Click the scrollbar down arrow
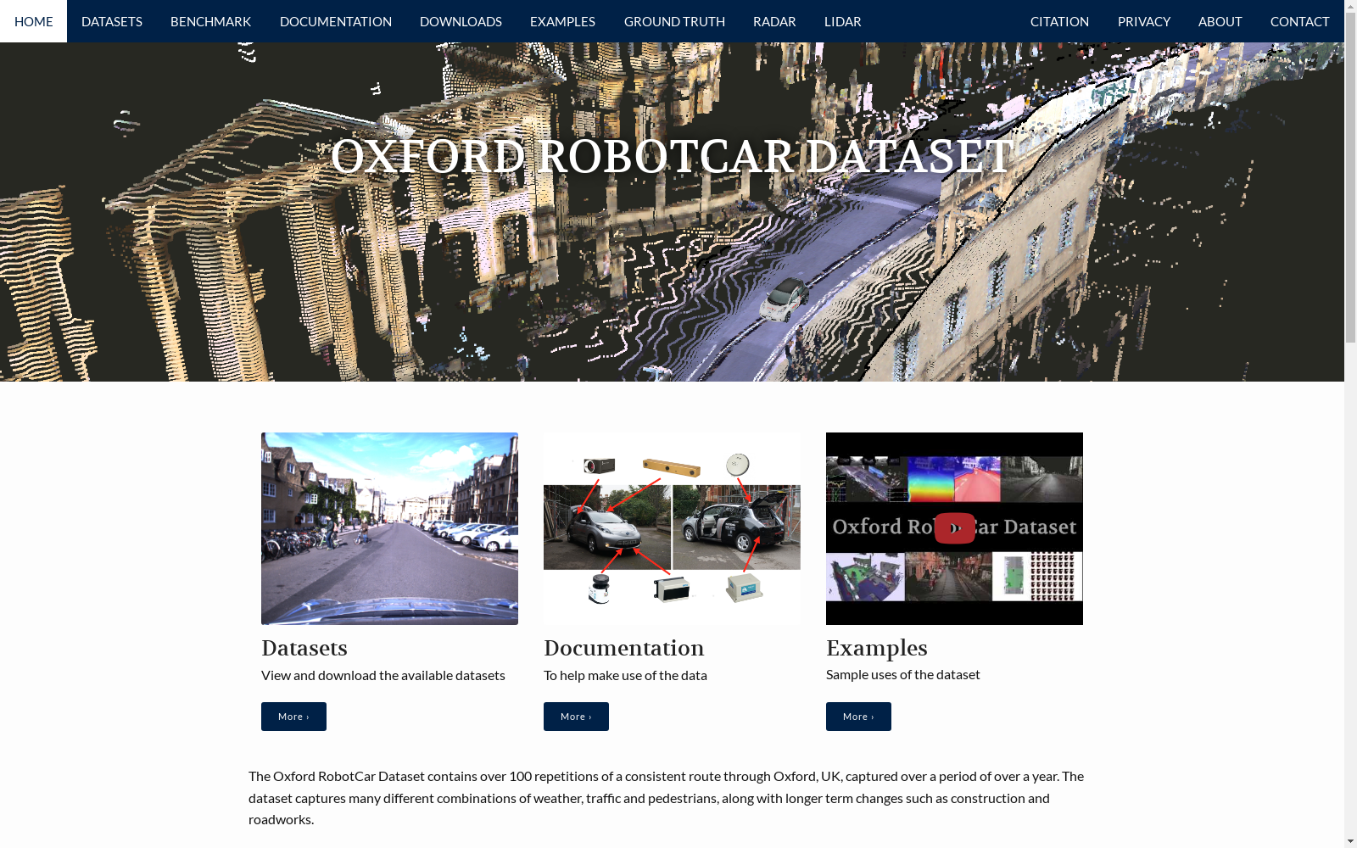Viewport: 1357px width, 848px height. 1350,841
